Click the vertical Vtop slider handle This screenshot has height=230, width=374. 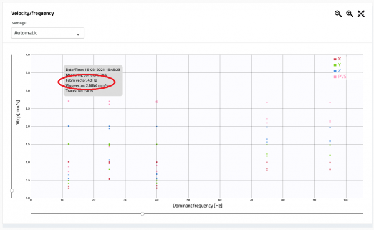click(x=12, y=191)
